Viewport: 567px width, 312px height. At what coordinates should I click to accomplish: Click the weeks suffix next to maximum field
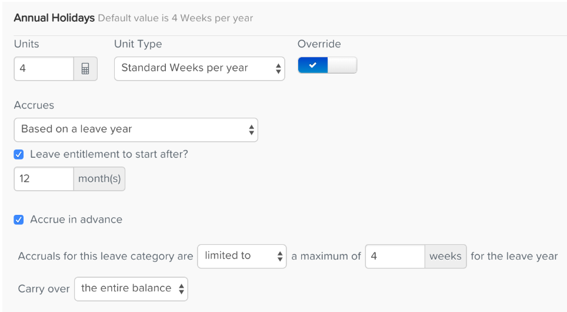(x=445, y=256)
